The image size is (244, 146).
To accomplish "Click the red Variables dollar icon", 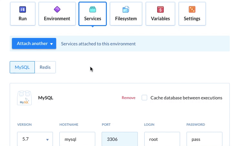I will [160, 9].
